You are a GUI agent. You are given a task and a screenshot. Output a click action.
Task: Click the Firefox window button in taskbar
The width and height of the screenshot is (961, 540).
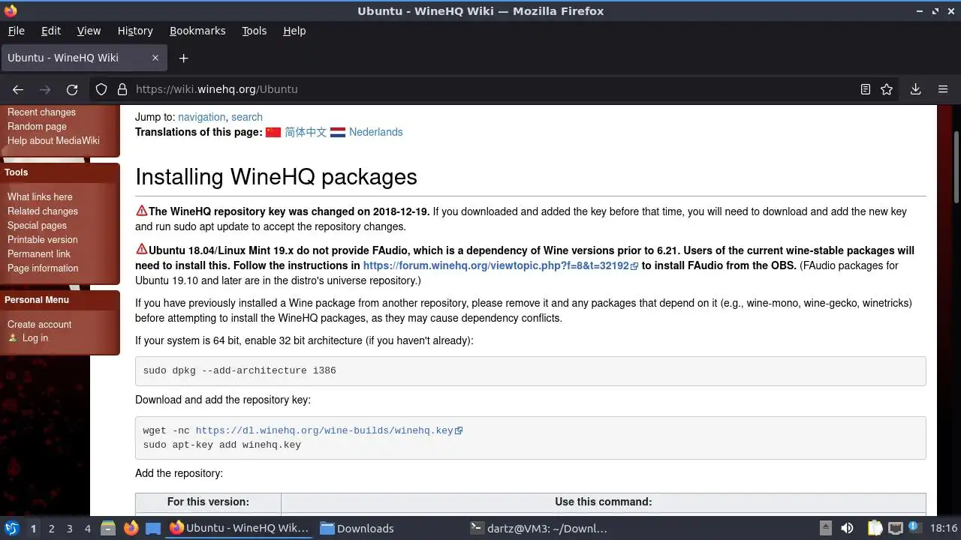tap(239, 528)
